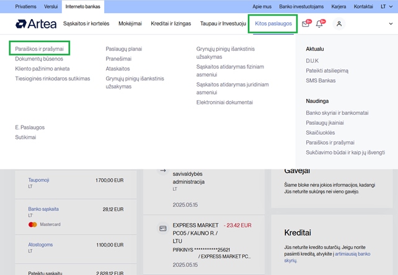This screenshot has height=275, width=398.
Task: Click the Kreditai section heading
Action: pyautogui.click(x=298, y=232)
